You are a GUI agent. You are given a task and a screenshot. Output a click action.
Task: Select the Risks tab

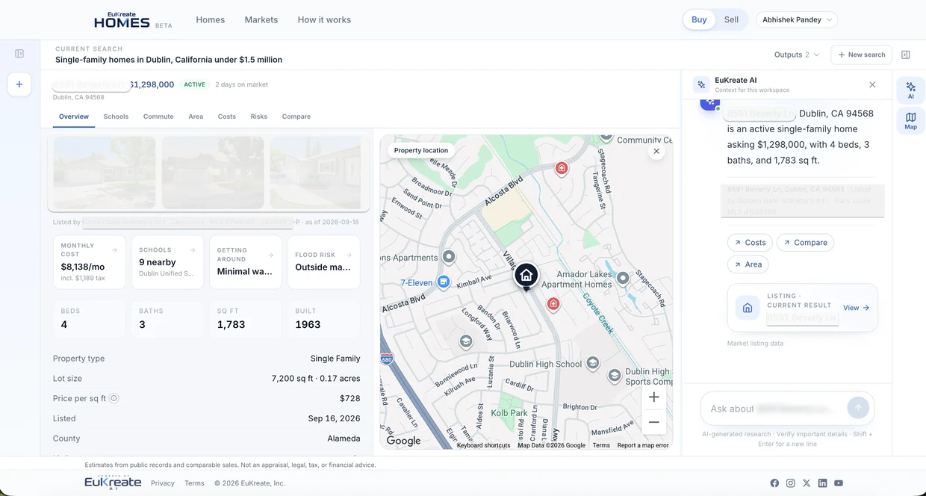coord(259,117)
